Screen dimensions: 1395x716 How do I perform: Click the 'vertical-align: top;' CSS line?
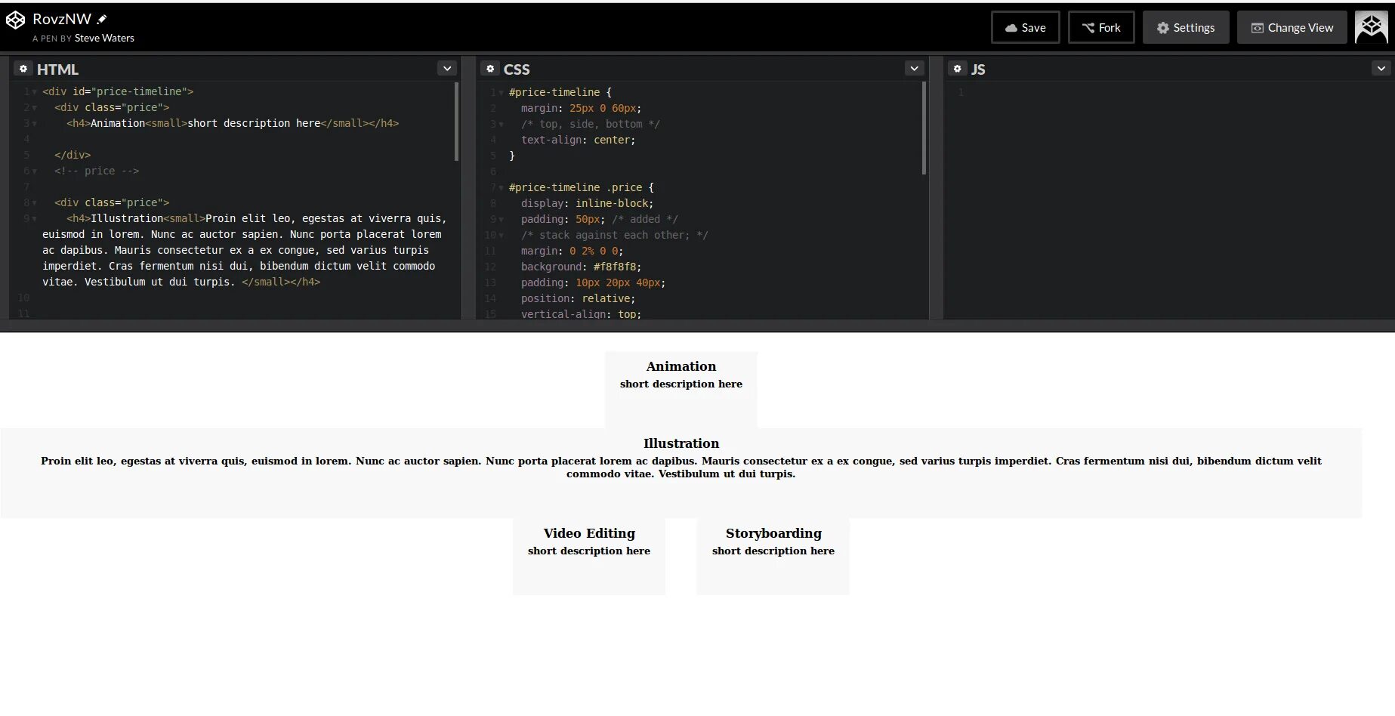pyautogui.click(x=582, y=313)
